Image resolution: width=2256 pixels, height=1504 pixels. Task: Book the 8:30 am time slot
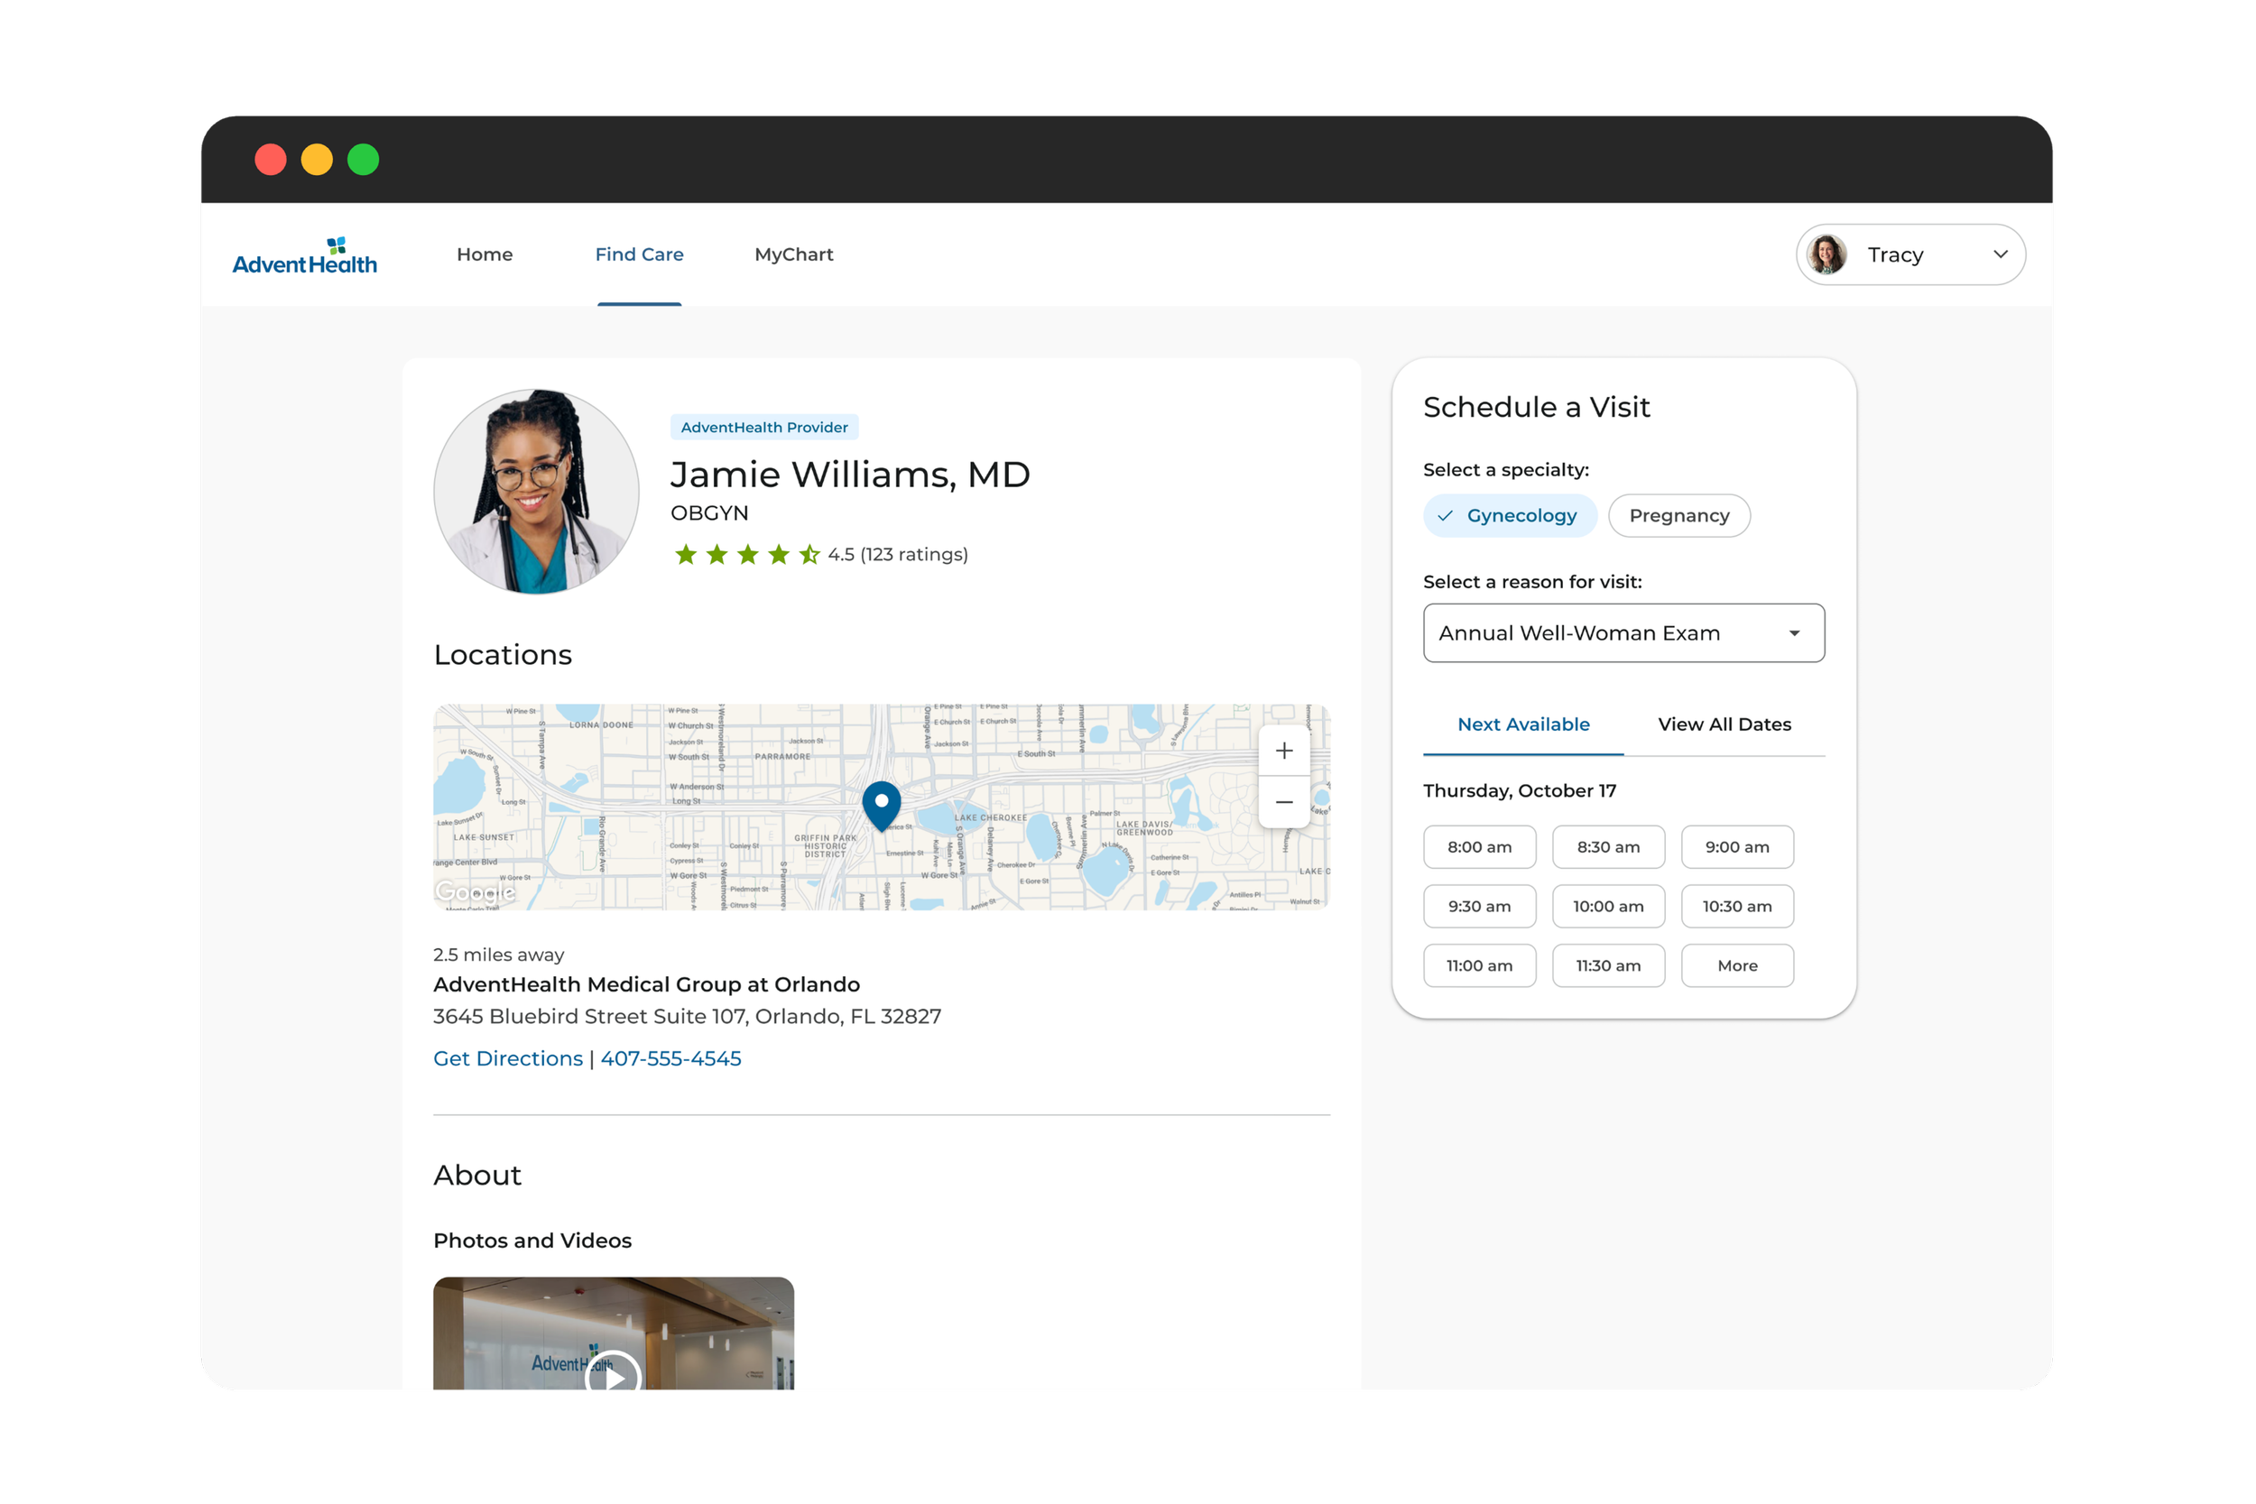pyautogui.click(x=1609, y=847)
